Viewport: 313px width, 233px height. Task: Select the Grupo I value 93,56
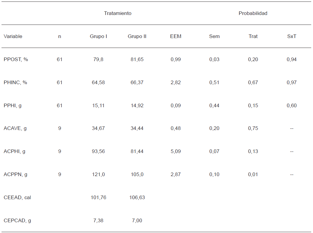coord(99,151)
